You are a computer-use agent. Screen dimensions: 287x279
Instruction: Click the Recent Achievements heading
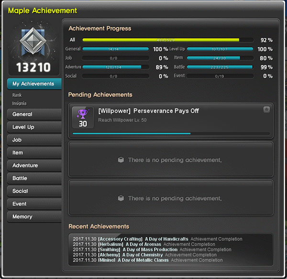(99, 226)
